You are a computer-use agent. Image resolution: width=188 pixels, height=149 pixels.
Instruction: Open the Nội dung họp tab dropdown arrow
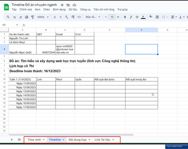[89, 140]
